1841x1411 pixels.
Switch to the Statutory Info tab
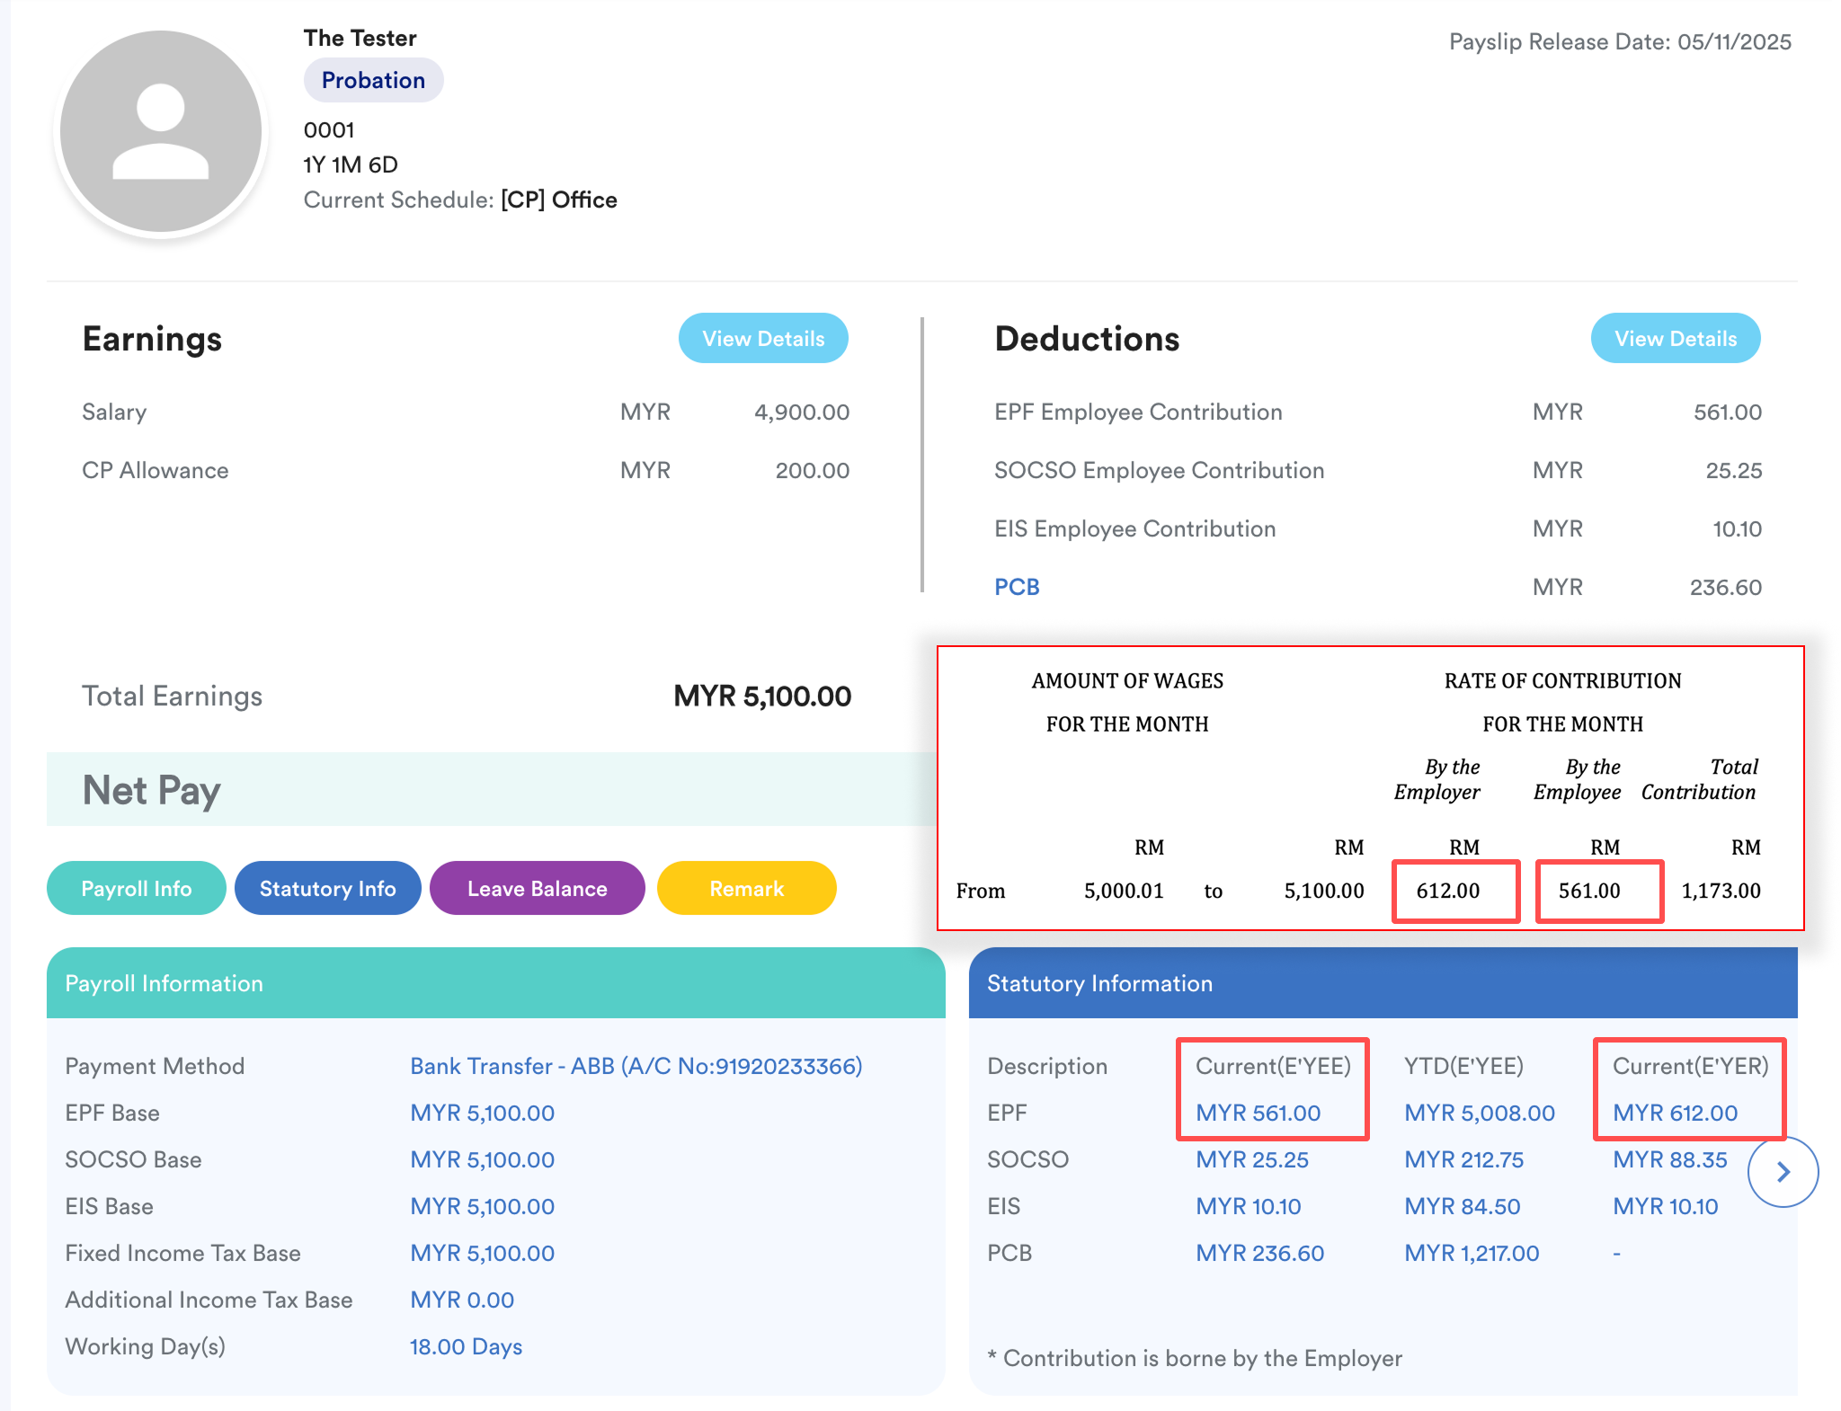327,889
